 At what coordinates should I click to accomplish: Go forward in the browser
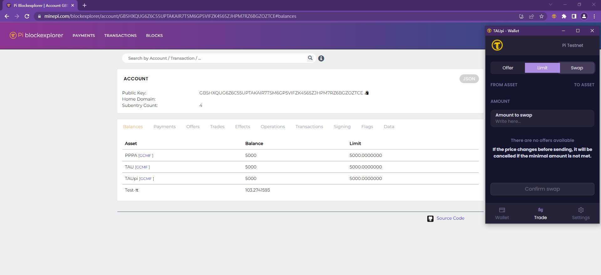(x=17, y=16)
